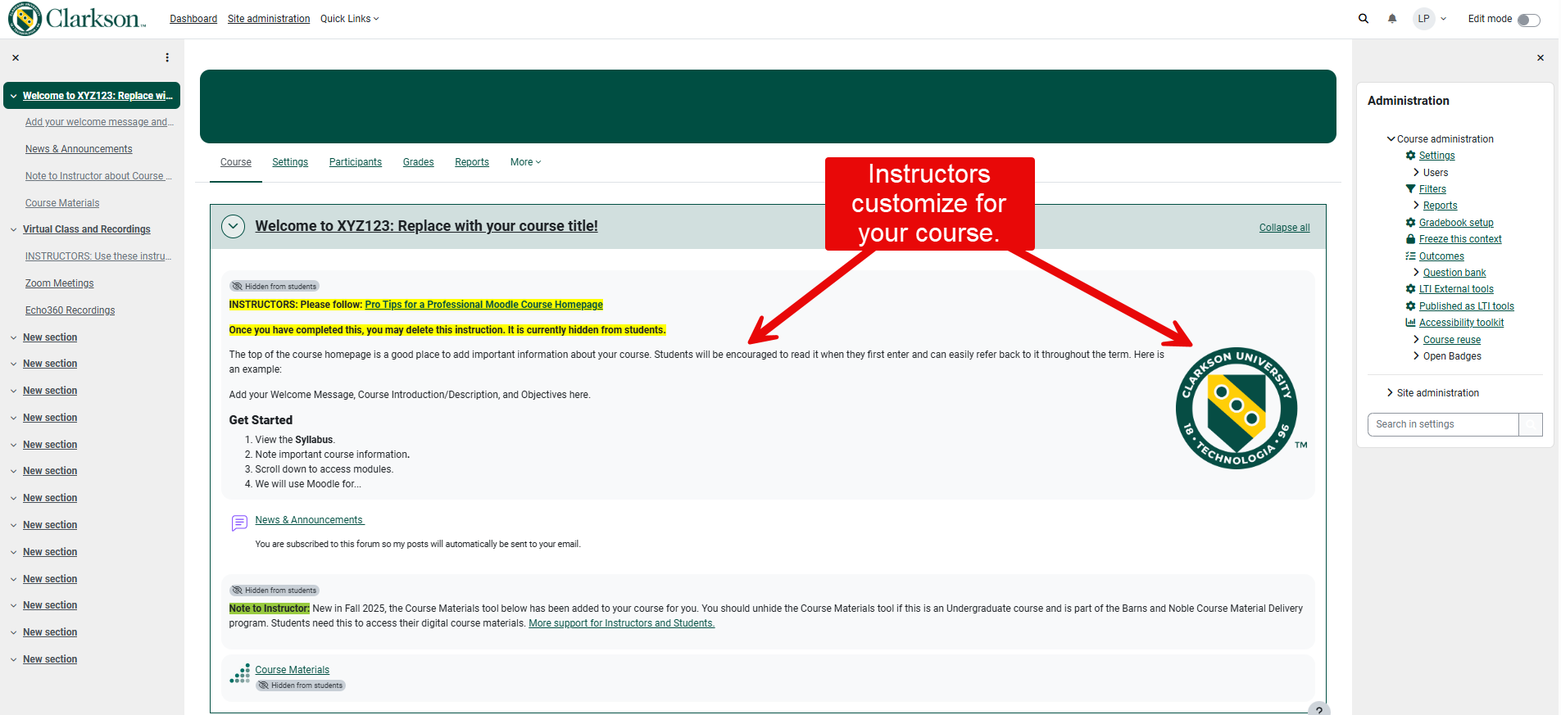Collapse Welcome section chevron in course index
Image resolution: width=1561 pixels, height=715 pixels.
14,96
